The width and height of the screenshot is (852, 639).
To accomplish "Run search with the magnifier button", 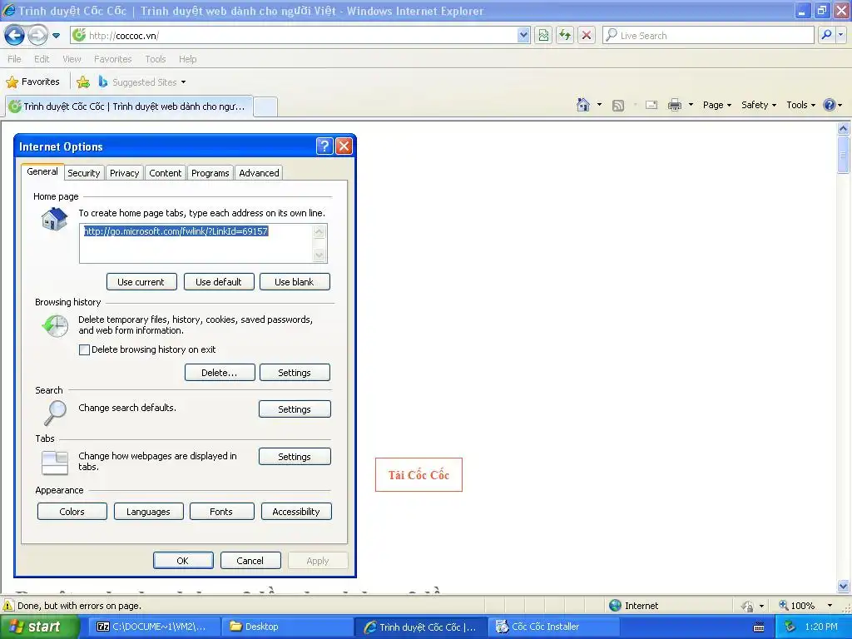I will click(x=826, y=36).
